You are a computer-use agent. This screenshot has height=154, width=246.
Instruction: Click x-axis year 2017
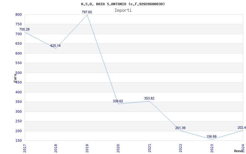click(x=25, y=148)
